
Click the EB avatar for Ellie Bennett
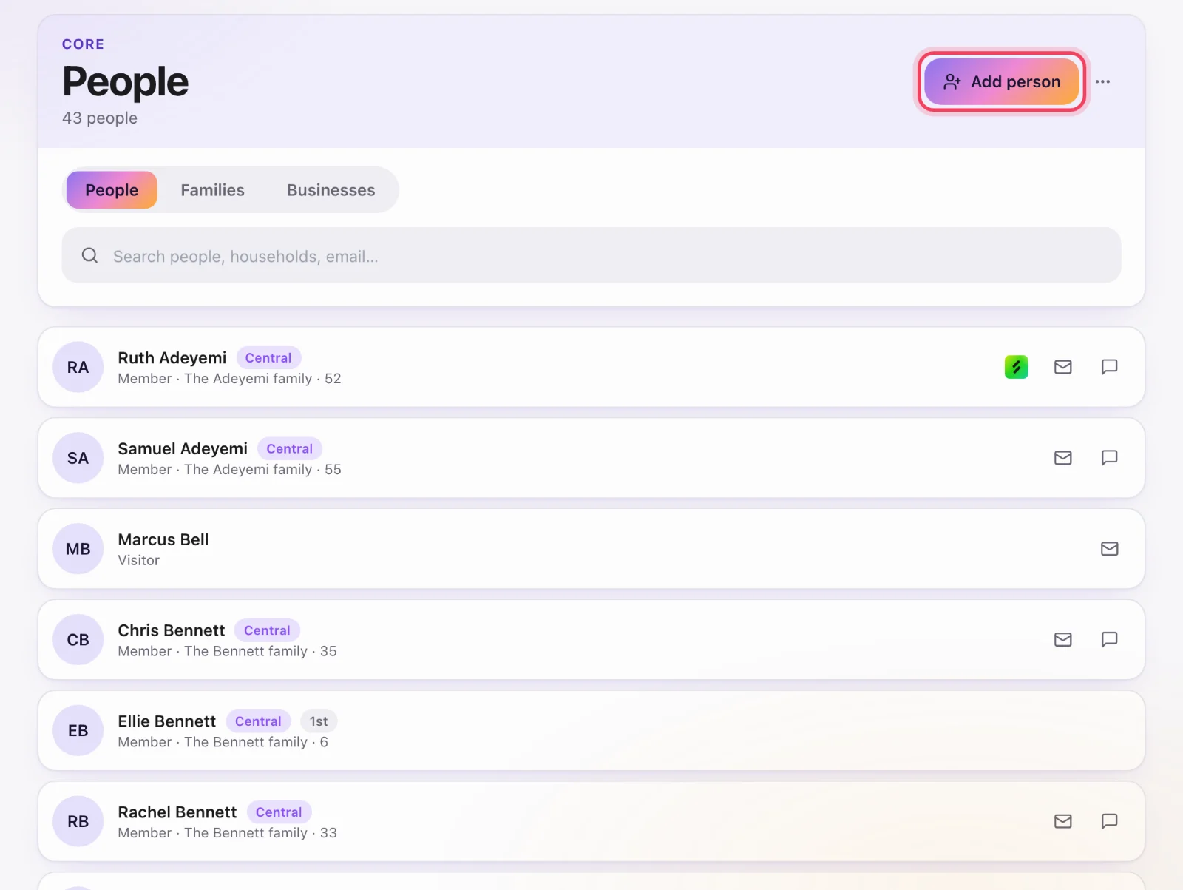coord(78,730)
